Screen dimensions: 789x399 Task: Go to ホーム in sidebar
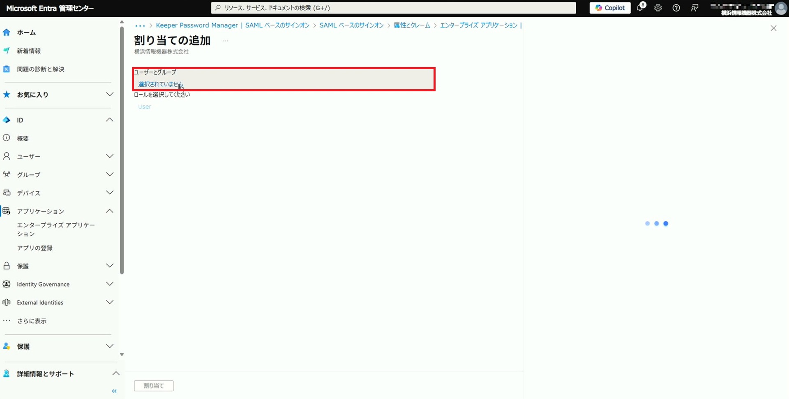click(x=26, y=32)
